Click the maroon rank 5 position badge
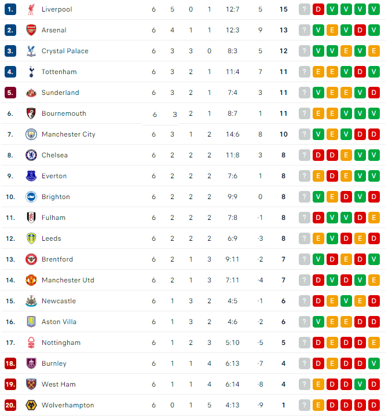 10,93
